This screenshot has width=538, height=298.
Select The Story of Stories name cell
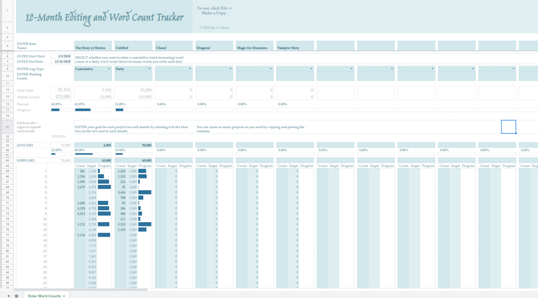[x=93, y=46]
